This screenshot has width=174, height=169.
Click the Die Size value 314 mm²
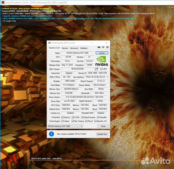tap(89, 61)
